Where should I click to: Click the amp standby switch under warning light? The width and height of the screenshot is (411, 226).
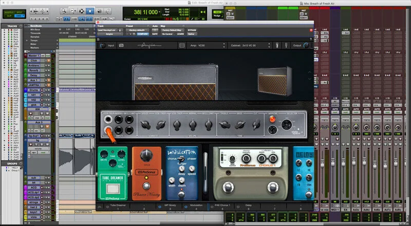click(273, 129)
